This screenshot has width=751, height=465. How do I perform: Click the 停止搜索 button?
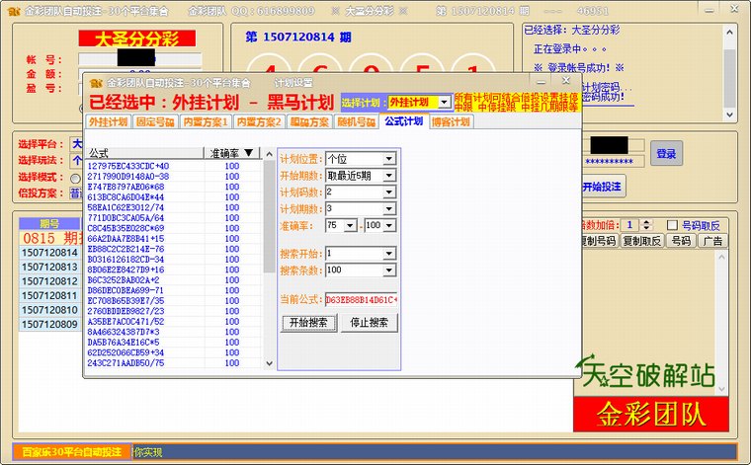coord(371,323)
